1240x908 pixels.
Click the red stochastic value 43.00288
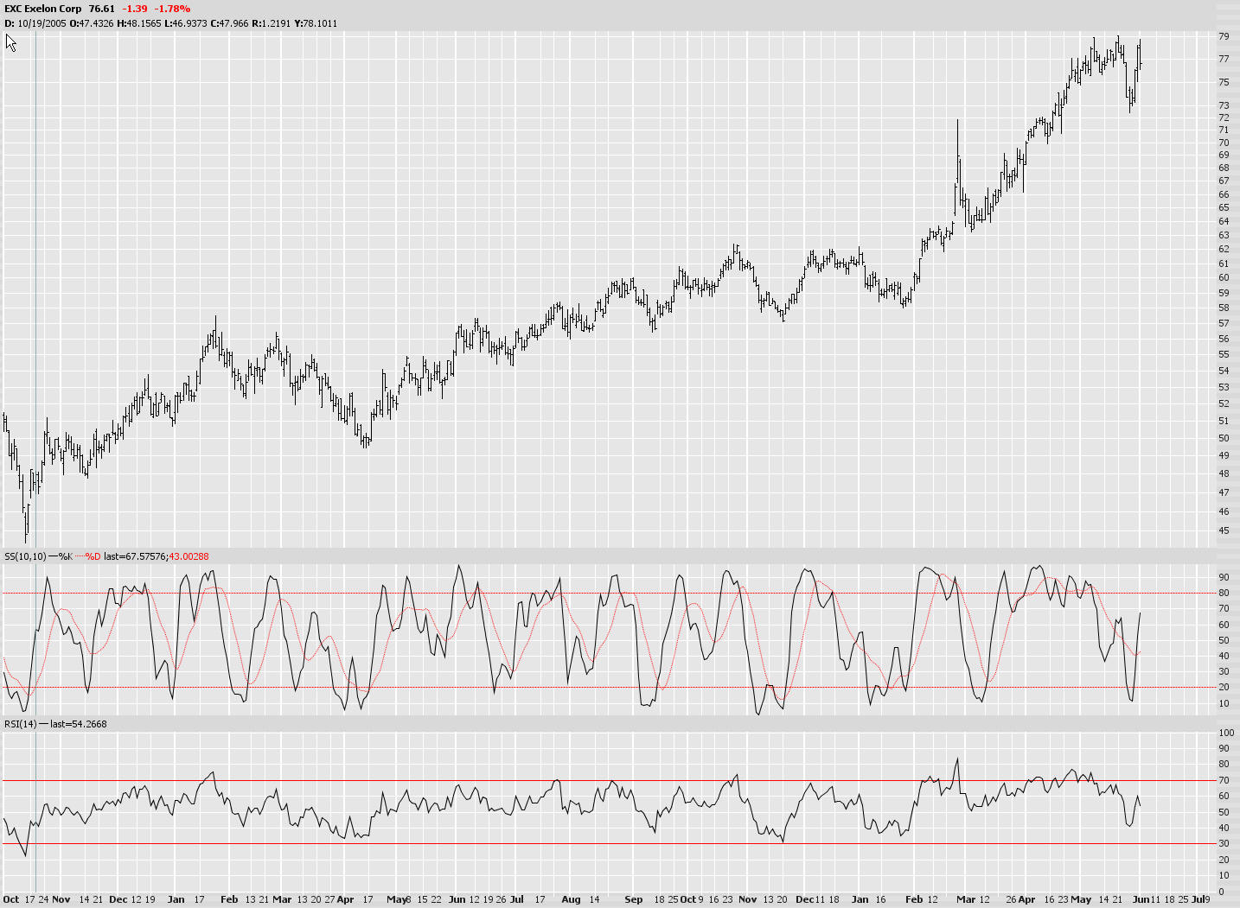(189, 556)
